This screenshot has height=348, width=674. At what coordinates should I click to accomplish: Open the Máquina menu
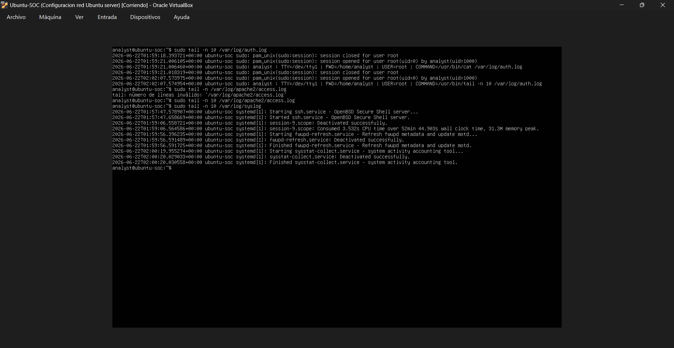coord(50,17)
